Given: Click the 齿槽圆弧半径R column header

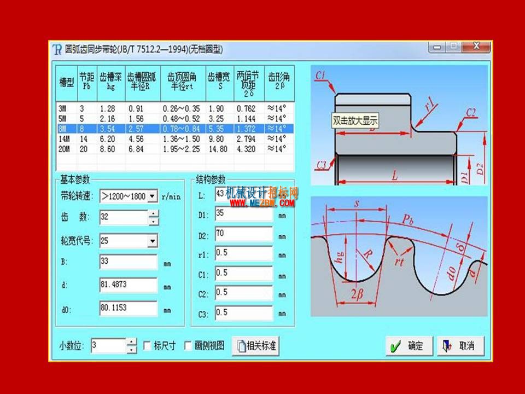Looking at the screenshot, I should (x=143, y=83).
